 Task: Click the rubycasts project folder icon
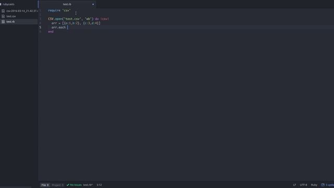1,4
